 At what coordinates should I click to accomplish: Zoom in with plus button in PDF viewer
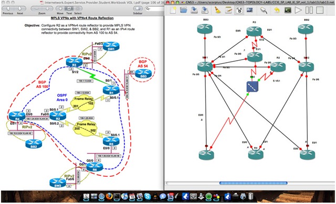[x=47, y=9]
